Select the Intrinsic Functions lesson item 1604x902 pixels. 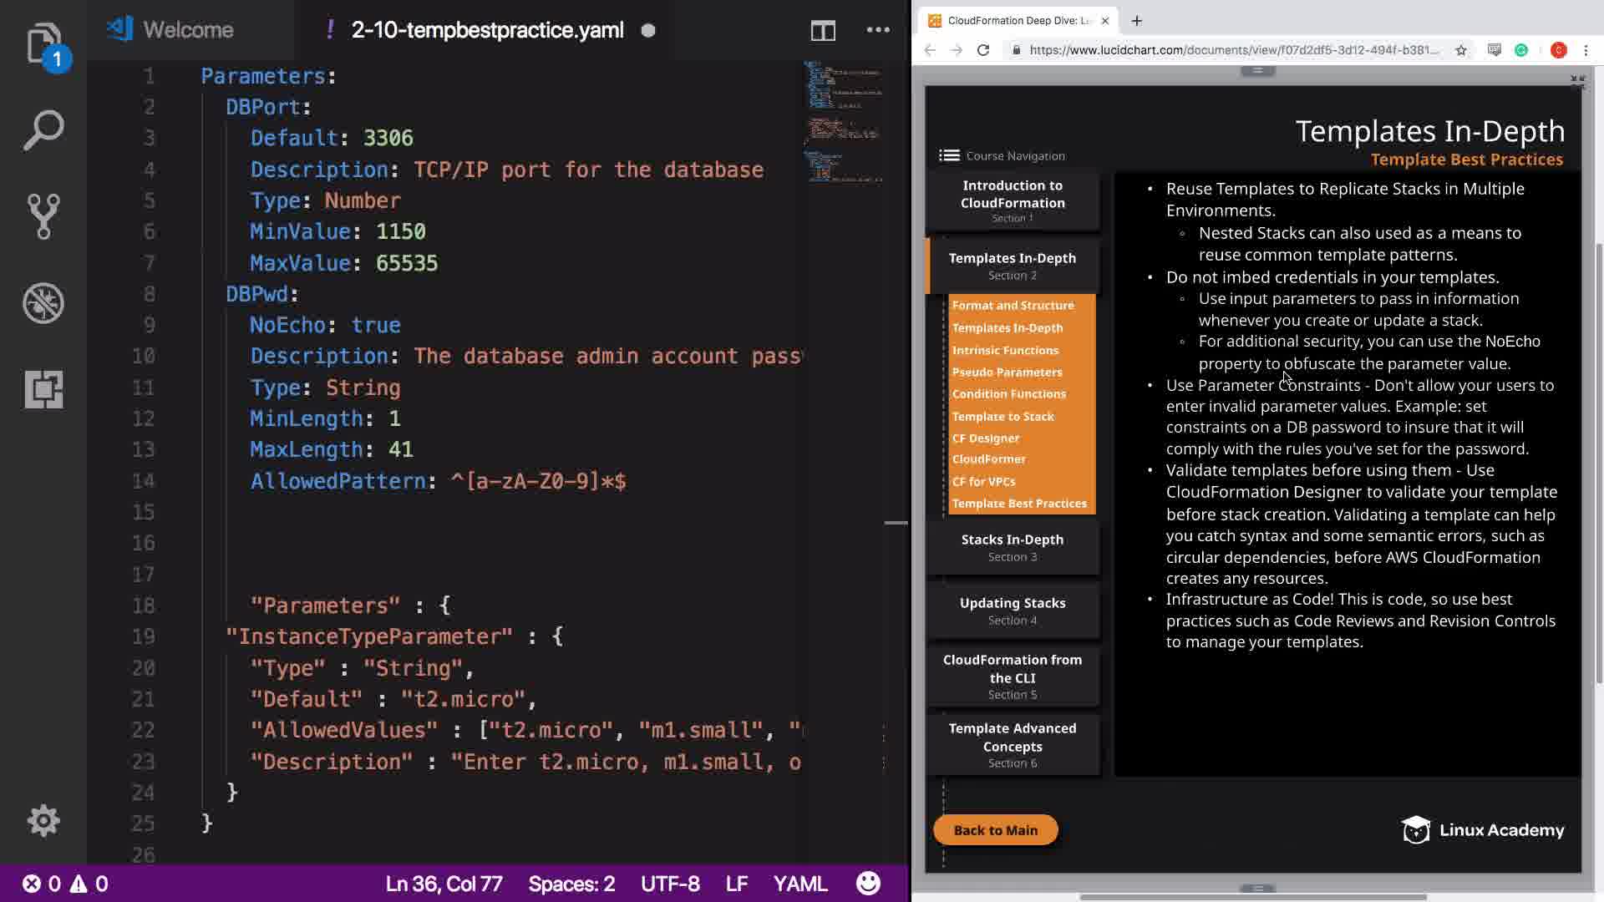[x=1005, y=350]
